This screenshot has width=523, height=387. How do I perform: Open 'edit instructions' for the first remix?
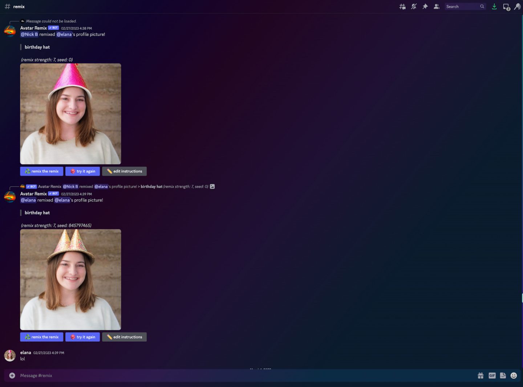pyautogui.click(x=124, y=171)
